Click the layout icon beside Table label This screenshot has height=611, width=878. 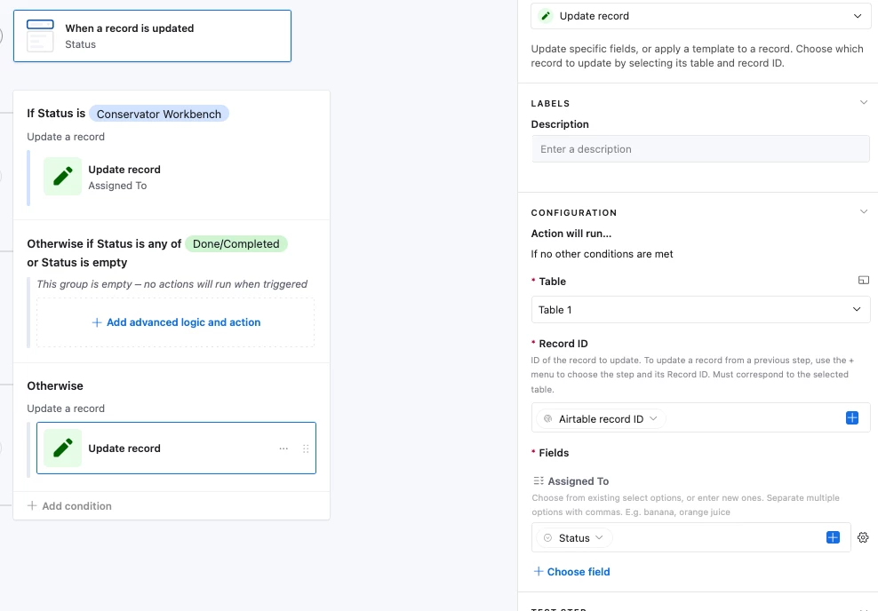864,281
